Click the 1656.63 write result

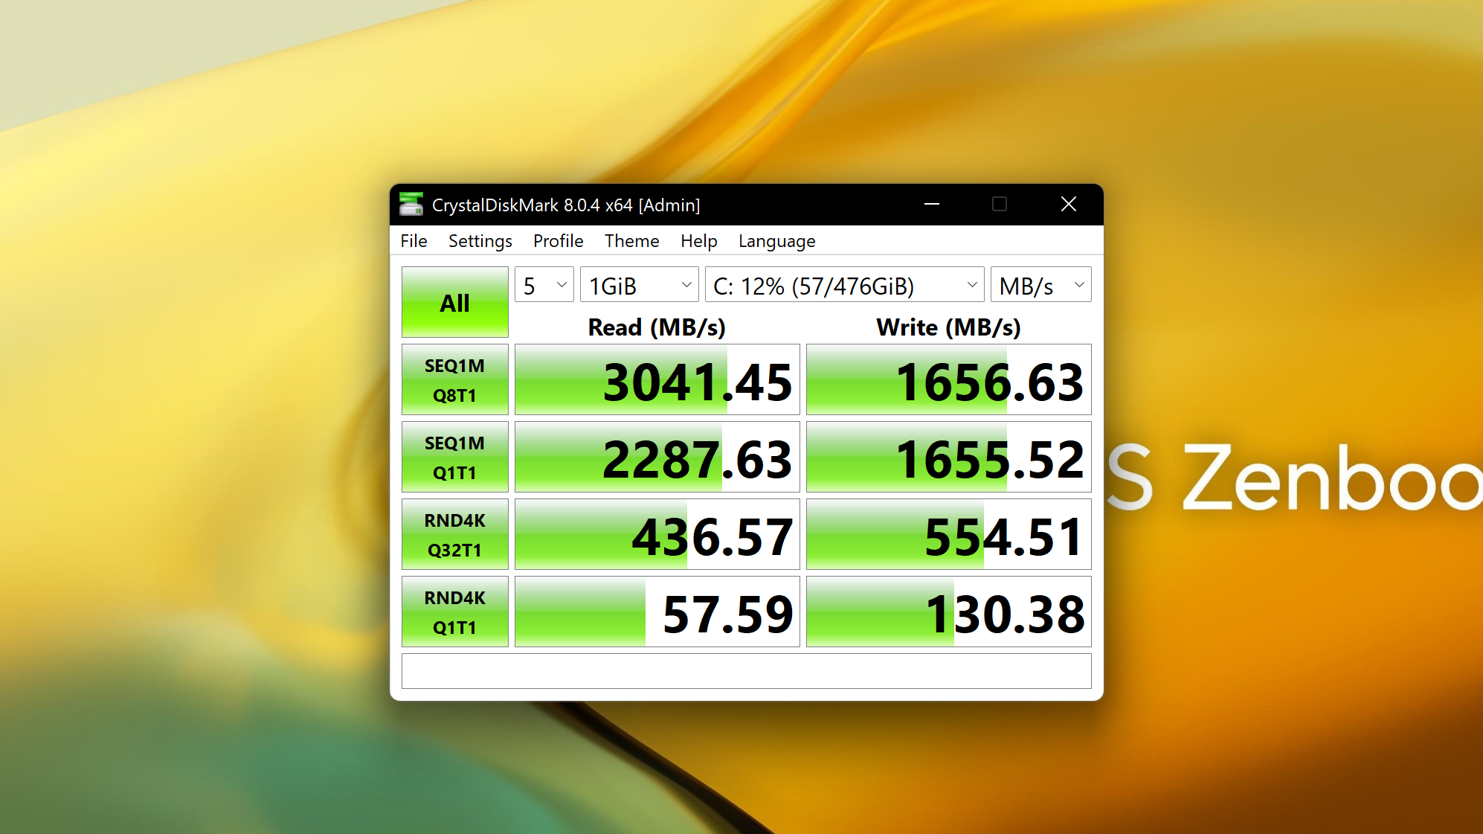pyautogui.click(x=949, y=379)
